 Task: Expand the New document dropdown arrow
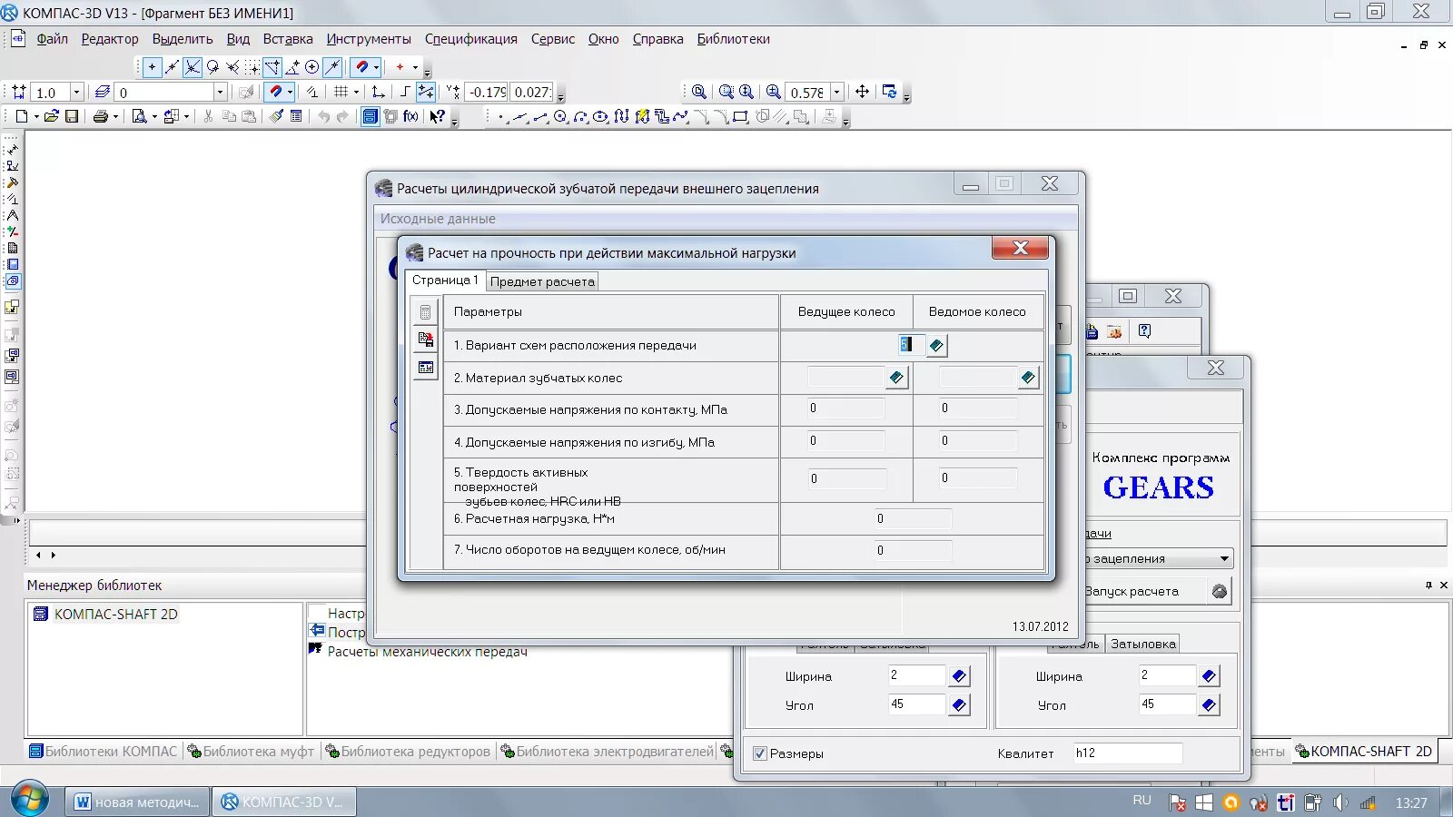pos(35,116)
